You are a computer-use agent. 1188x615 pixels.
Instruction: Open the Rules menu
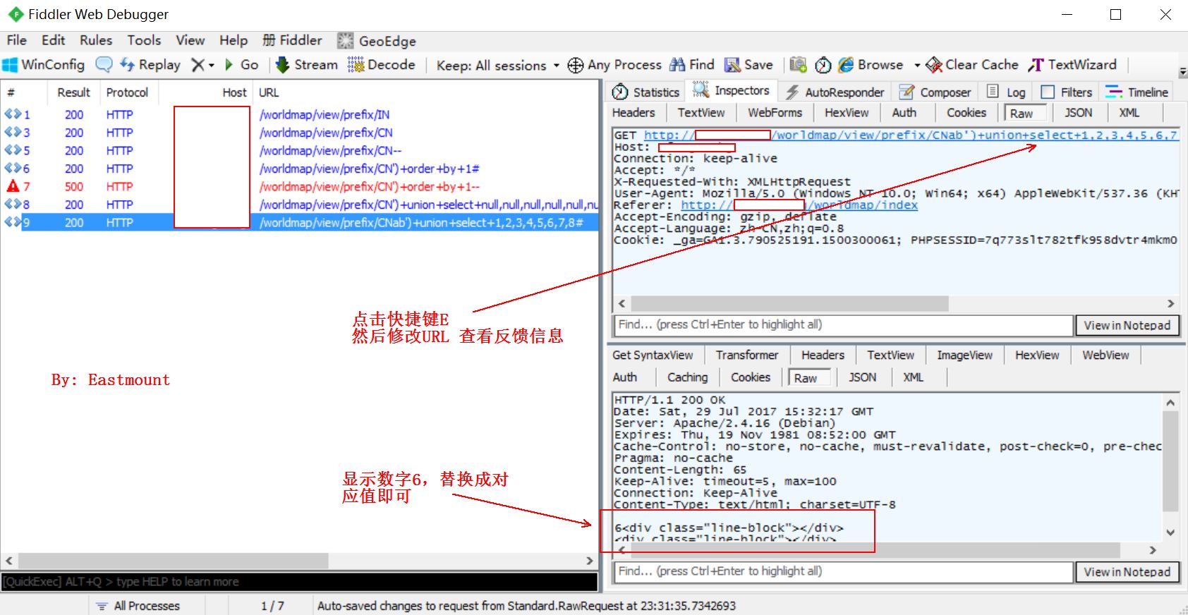click(x=96, y=40)
